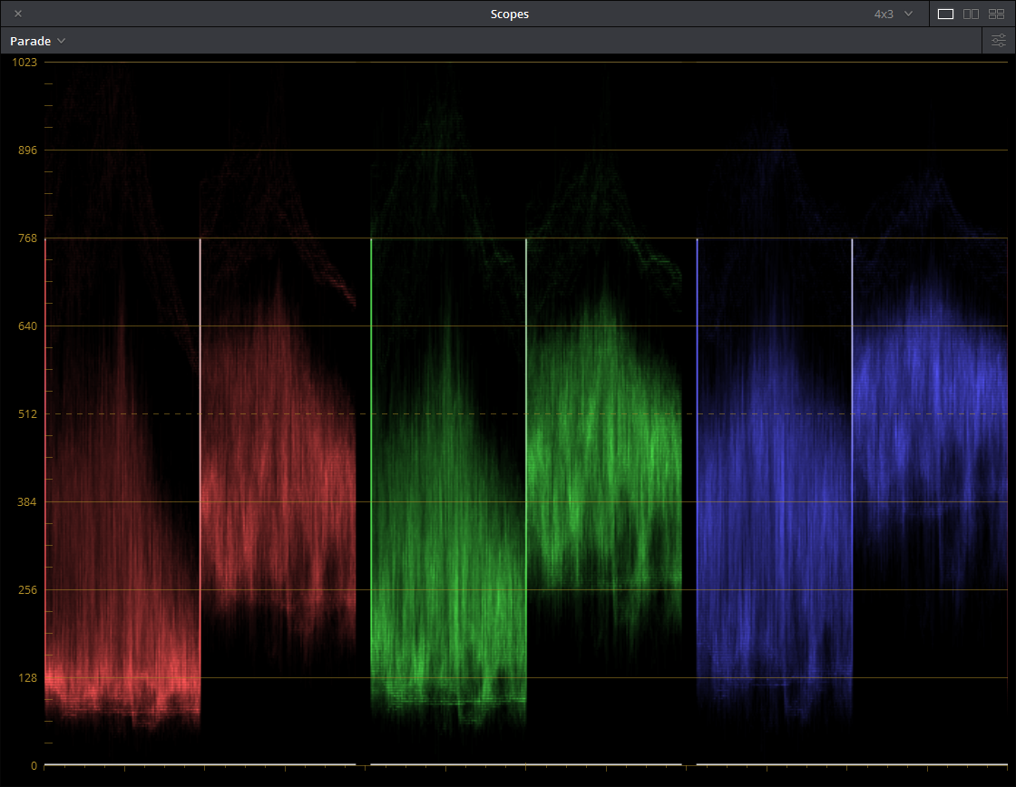1016x787 pixels.
Task: Open the parade scope settings sliders icon
Action: (999, 41)
